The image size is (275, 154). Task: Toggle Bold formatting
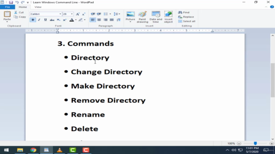(x=33, y=20)
